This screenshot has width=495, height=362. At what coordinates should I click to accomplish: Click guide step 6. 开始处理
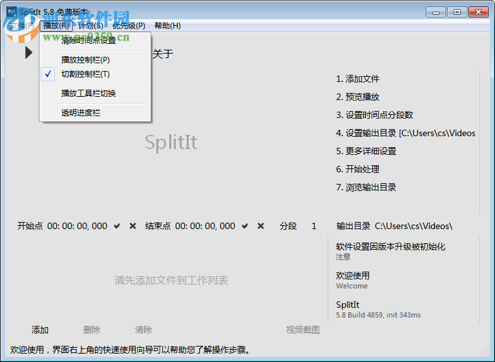tap(357, 169)
